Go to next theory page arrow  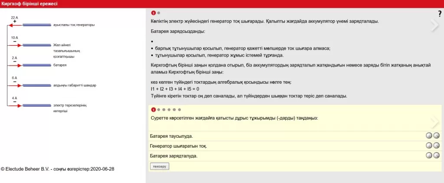pos(434,26)
